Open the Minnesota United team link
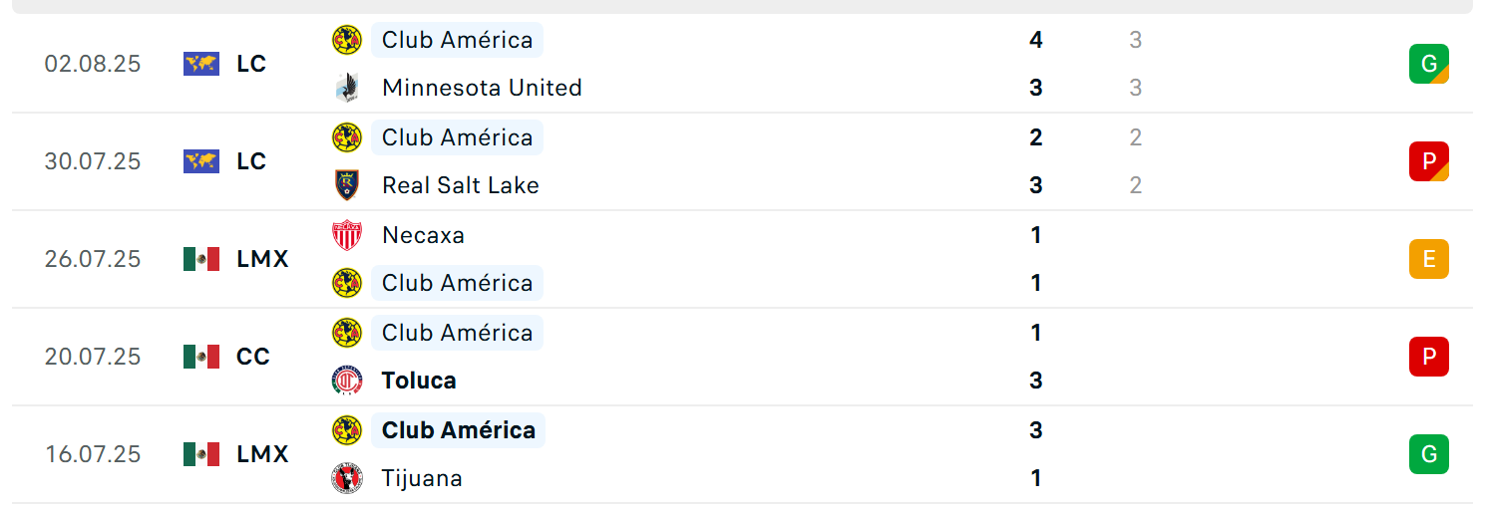The height and width of the screenshot is (512, 1490). tap(482, 88)
